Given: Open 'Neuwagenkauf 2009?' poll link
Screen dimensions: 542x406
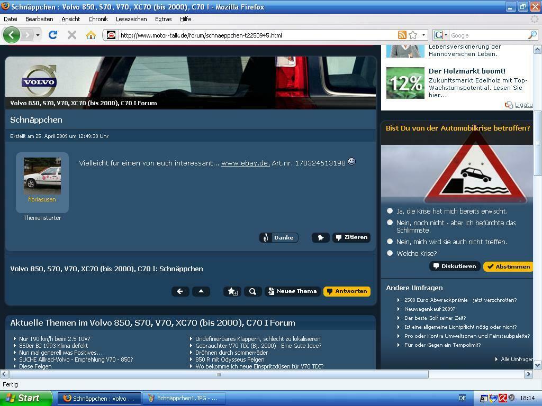Looking at the screenshot, I should pos(430,309).
